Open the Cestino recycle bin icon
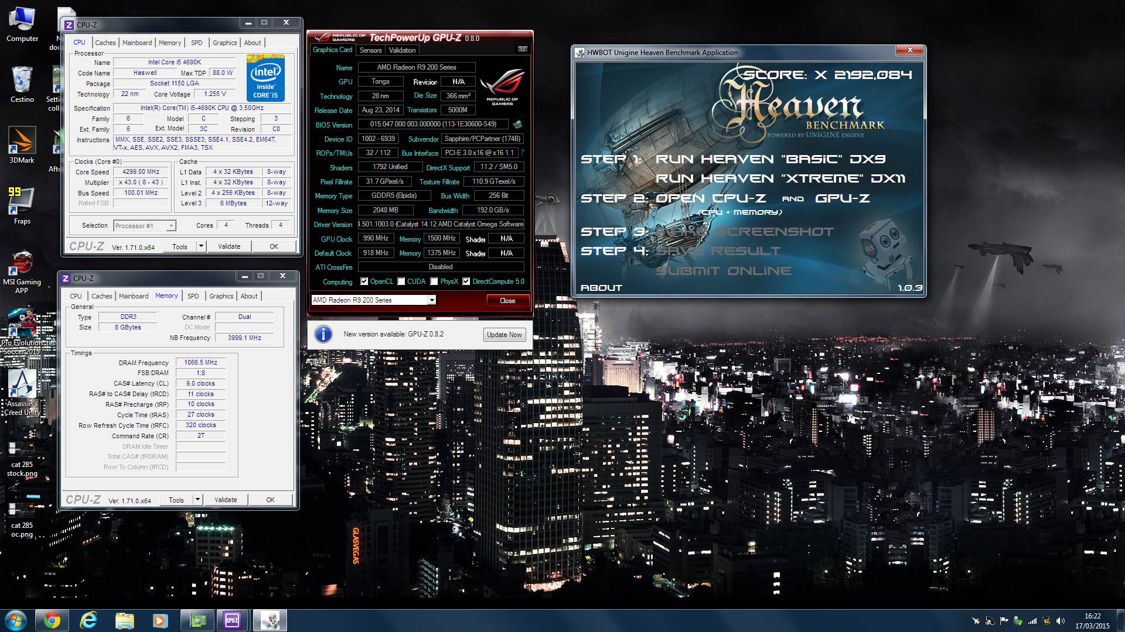The image size is (1125, 632). tap(22, 84)
